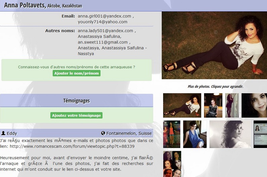Viewport: 267px width, 177px height.
Task: Click the 'Autres noms:' label
Action: 60,31
